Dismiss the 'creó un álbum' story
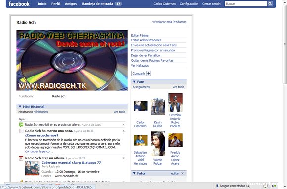The width and height of the screenshot is (287, 189). [123, 158]
